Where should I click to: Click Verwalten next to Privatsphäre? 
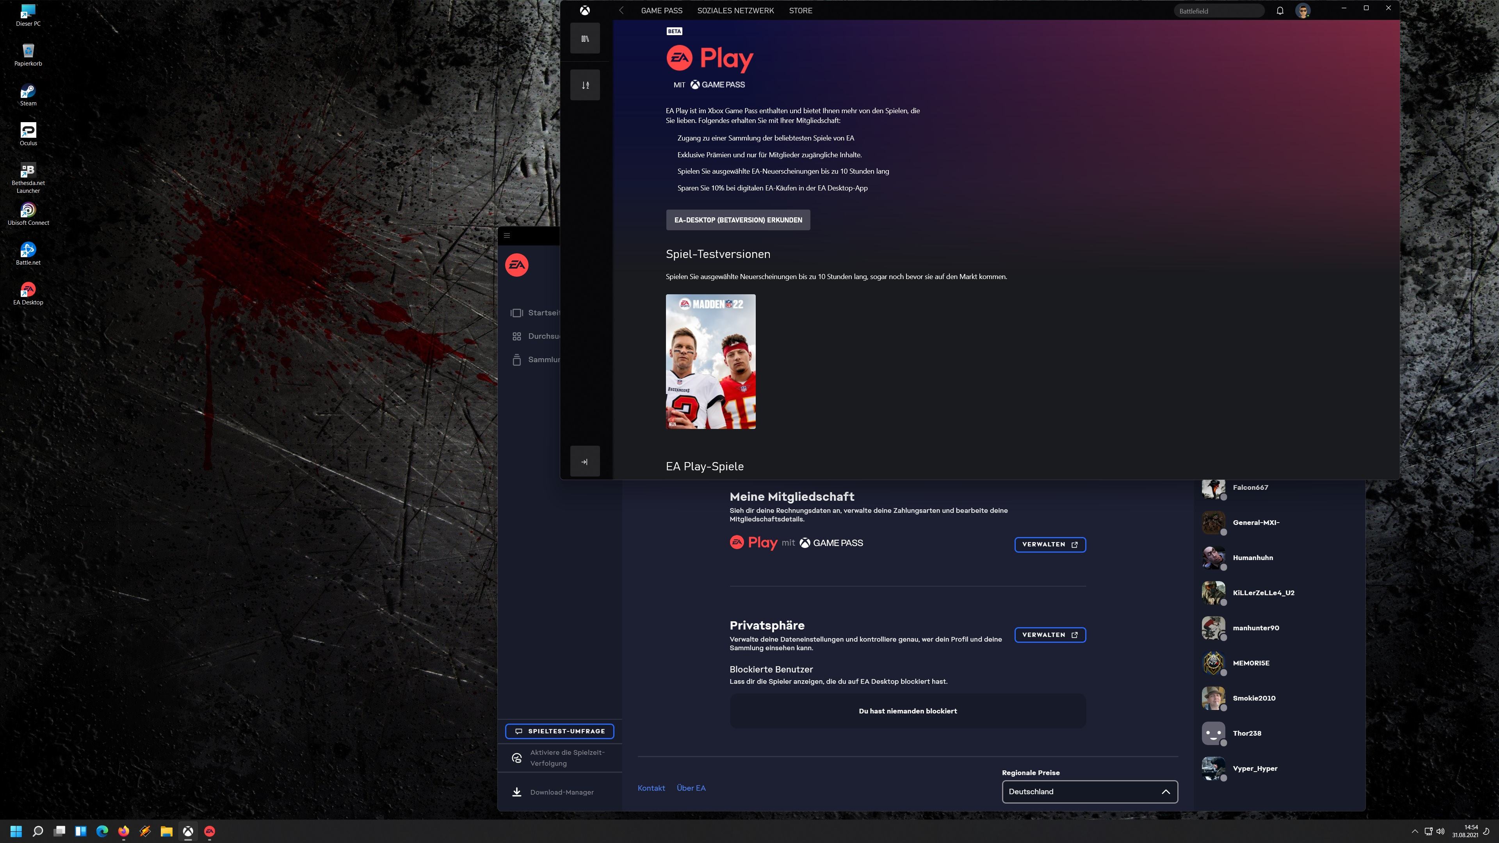click(1050, 635)
